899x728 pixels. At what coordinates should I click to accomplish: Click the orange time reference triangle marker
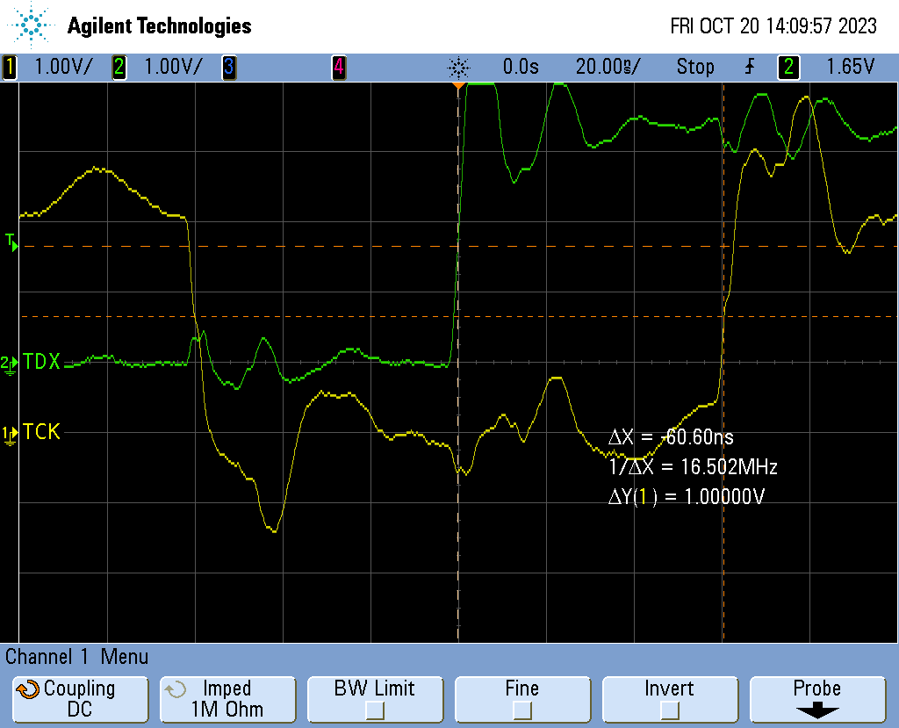(457, 86)
